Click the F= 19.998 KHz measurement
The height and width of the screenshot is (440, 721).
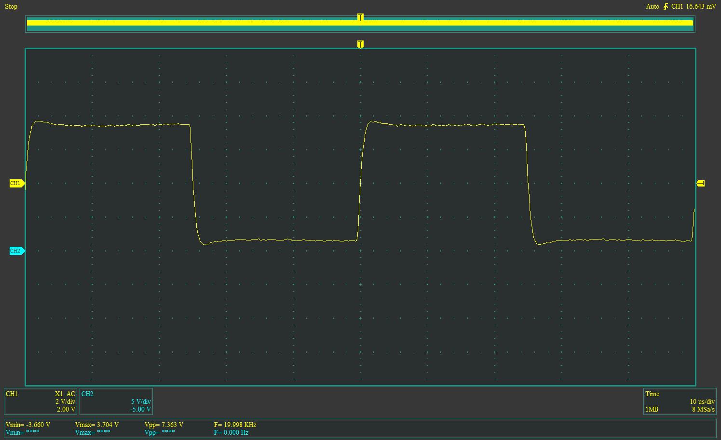tap(235, 425)
